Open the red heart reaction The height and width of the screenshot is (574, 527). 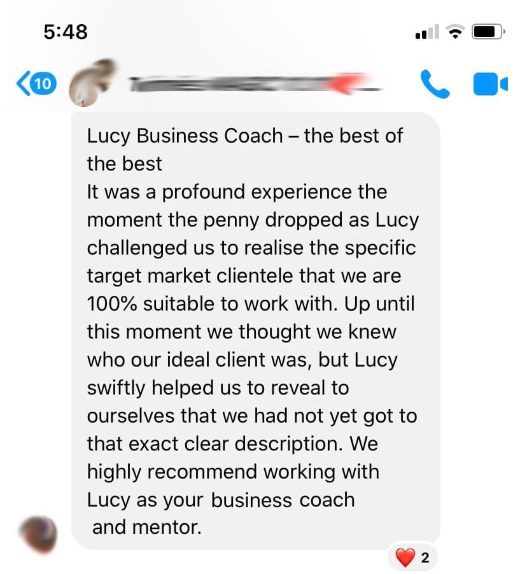[405, 557]
